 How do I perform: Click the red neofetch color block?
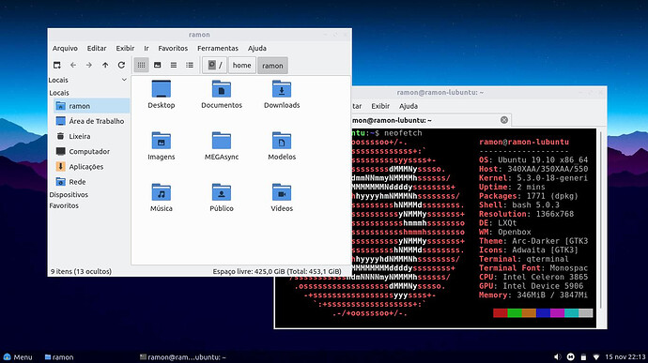tap(500, 313)
